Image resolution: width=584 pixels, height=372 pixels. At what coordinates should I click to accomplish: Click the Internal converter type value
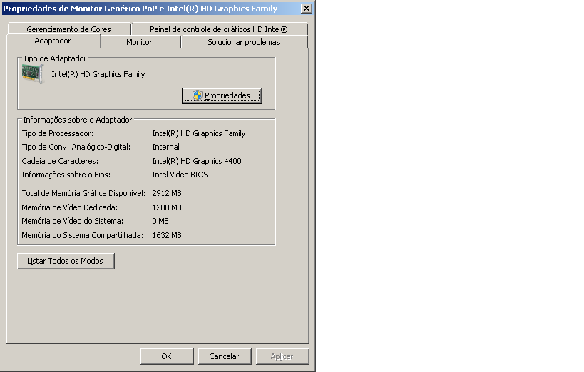[x=165, y=147]
